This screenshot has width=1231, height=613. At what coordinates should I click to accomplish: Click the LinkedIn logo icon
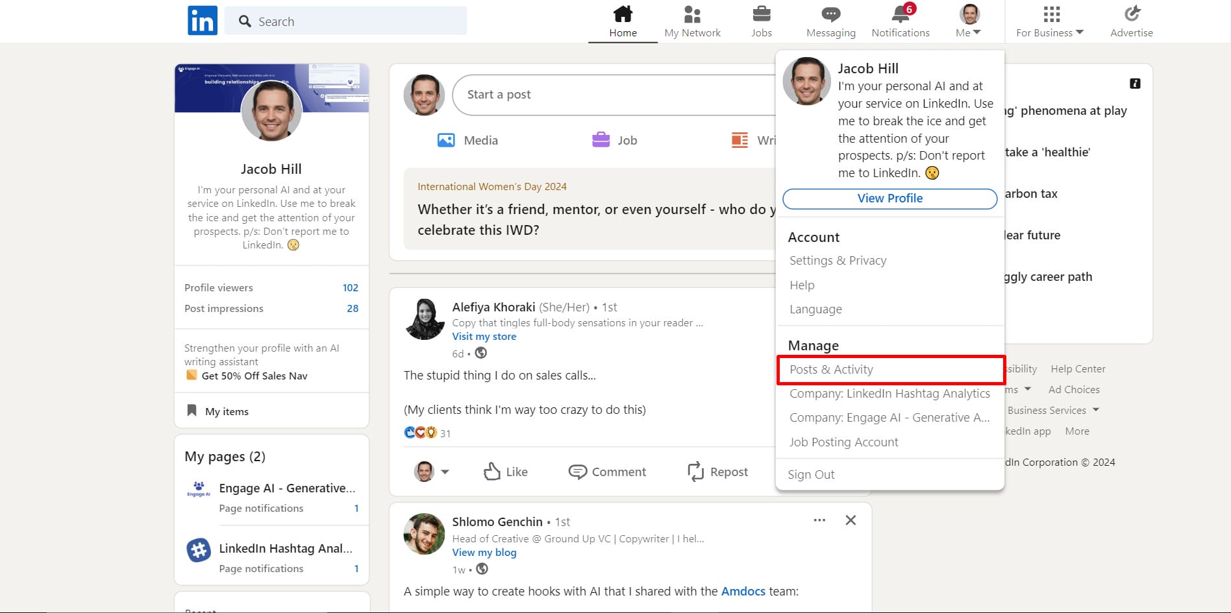202,21
